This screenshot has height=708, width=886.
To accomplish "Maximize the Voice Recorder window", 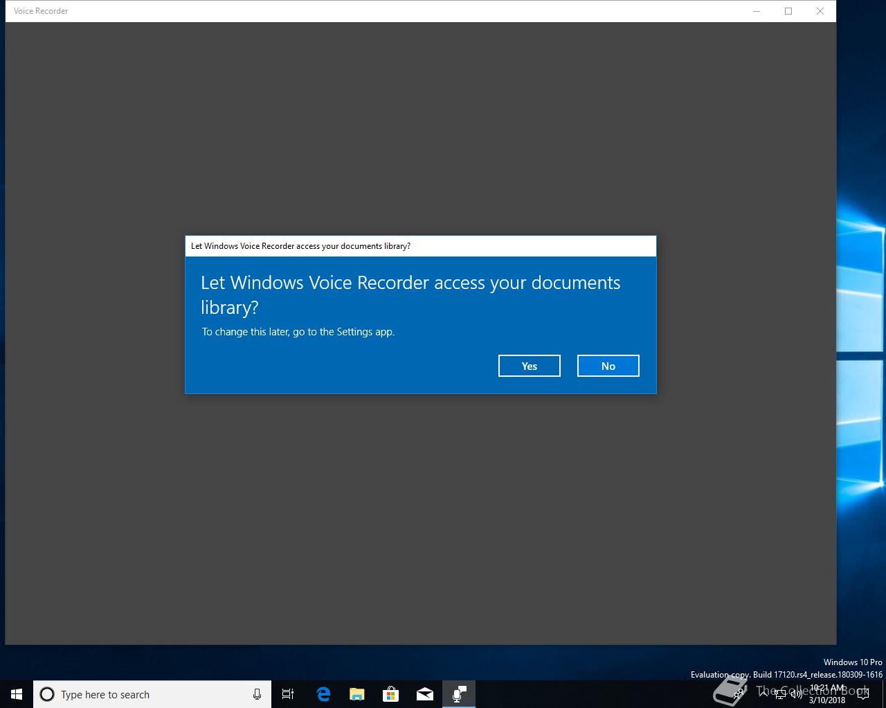I will 788,11.
